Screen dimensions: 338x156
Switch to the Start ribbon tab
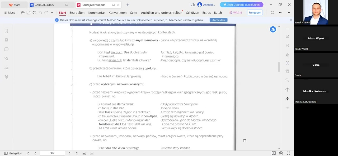coord(62,13)
